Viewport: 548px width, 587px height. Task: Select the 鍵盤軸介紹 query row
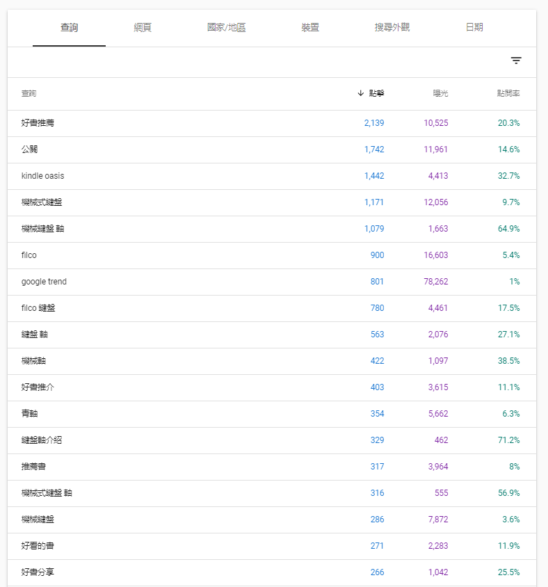[x=42, y=440]
